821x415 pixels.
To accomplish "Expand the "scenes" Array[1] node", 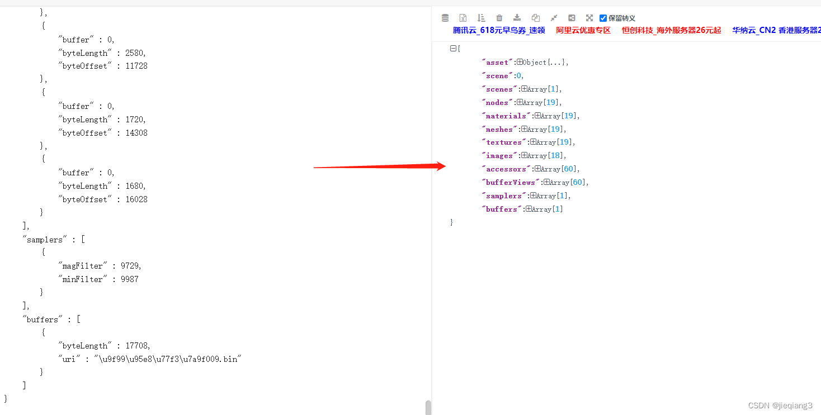I will pyautogui.click(x=524, y=89).
